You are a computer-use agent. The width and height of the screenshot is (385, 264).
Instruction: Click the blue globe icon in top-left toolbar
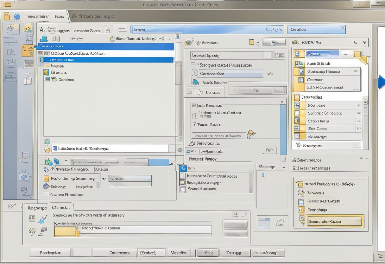point(17,16)
